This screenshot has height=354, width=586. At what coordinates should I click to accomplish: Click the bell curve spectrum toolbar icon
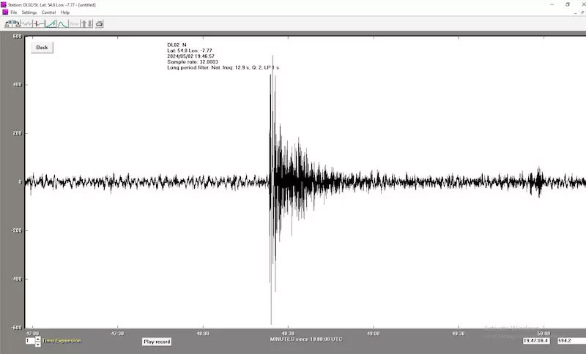[63, 23]
